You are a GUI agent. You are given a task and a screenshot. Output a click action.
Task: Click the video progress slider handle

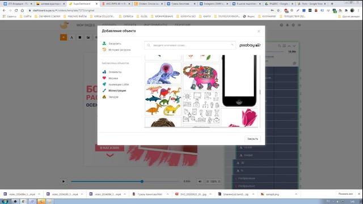pos(142,181)
